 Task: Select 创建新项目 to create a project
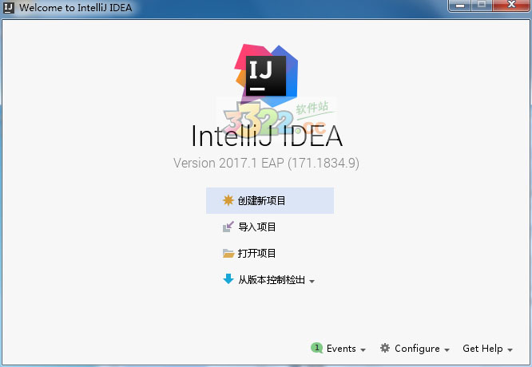(270, 200)
